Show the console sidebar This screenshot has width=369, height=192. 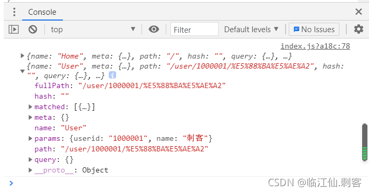pos(14,30)
